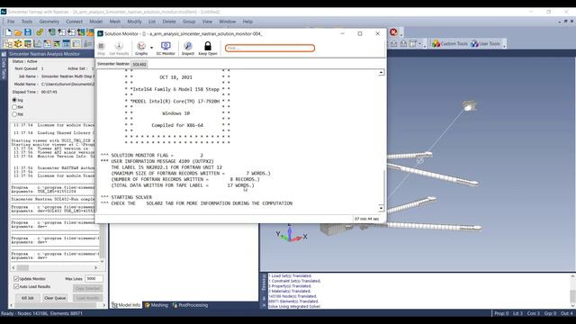Click the '1 Load Set(s) Translated.' message line
Image resolution: width=576 pixels, height=324 pixels.
click(x=290, y=276)
